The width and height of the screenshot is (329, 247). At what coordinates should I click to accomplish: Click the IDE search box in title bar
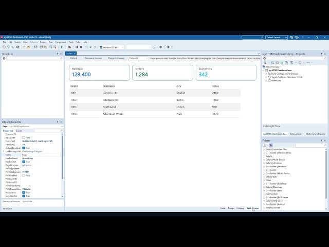(252, 38)
